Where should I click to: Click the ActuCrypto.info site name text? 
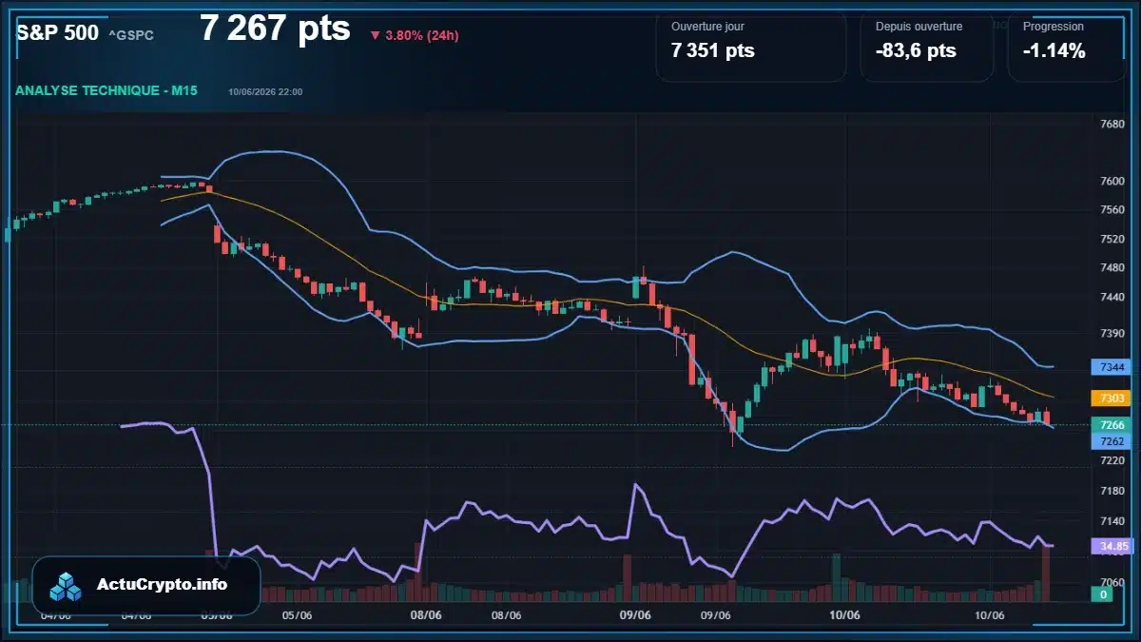tap(162, 585)
